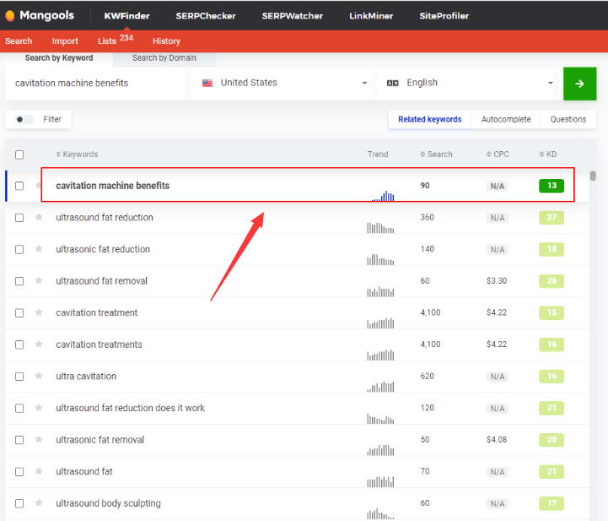
Task: Check 'cavitation machine benefits' row checkbox
Action: click(x=19, y=186)
